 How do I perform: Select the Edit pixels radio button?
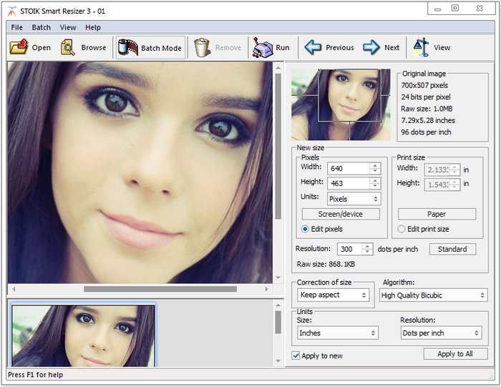(305, 229)
